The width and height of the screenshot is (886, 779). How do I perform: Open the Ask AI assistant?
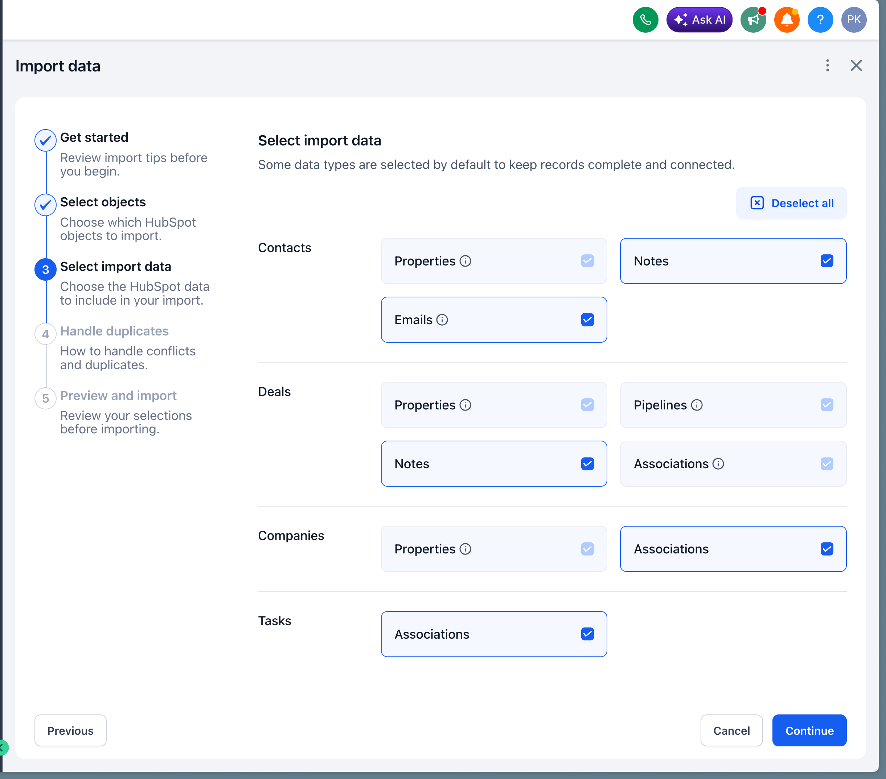[x=699, y=20]
